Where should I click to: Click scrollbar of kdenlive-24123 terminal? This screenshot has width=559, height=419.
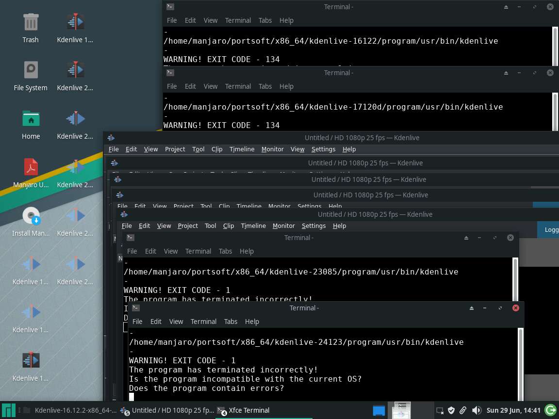(520, 364)
